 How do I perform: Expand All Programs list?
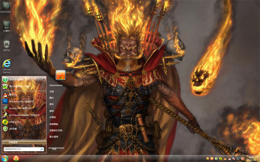pyautogui.click(x=24, y=142)
